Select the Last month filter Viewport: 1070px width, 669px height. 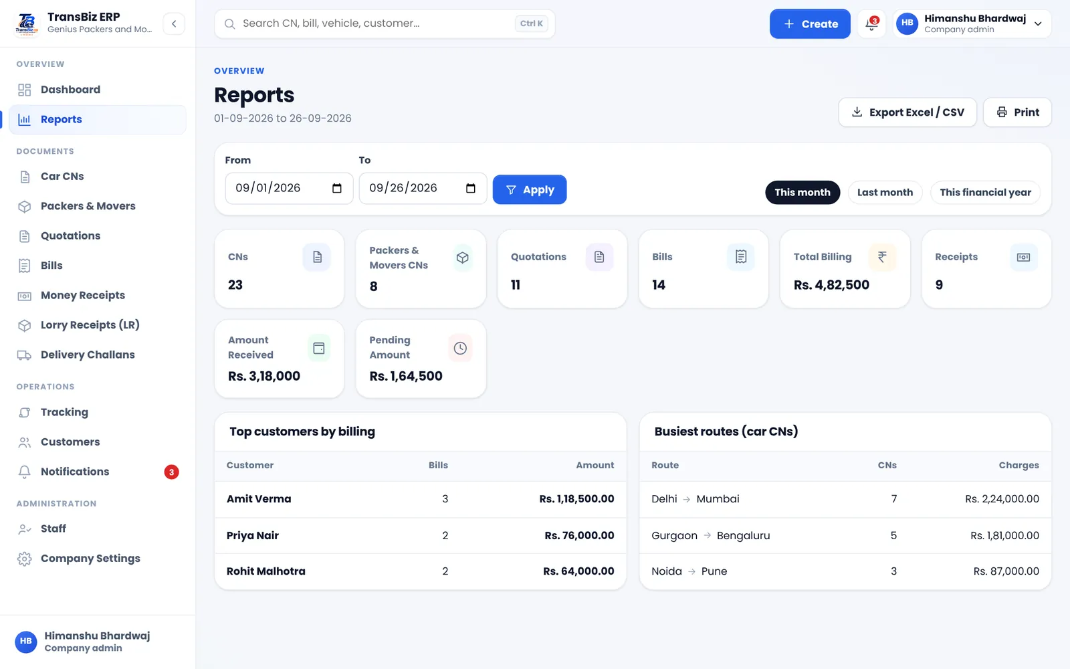(885, 193)
